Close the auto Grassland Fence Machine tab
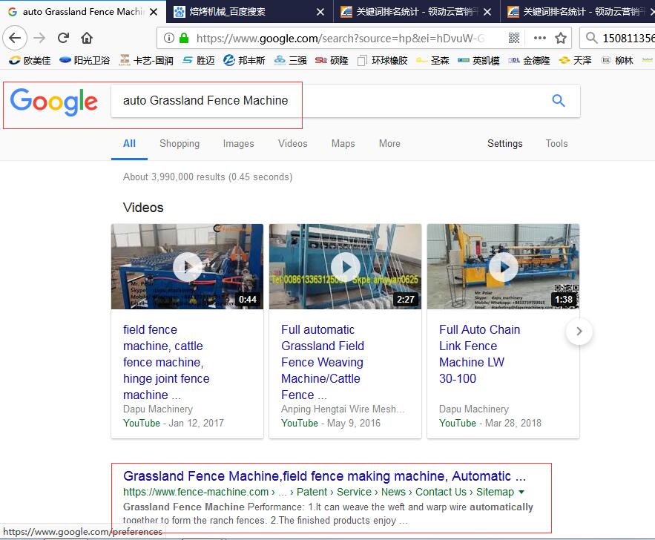Image resolution: width=655 pixels, height=540 pixels. click(153, 12)
